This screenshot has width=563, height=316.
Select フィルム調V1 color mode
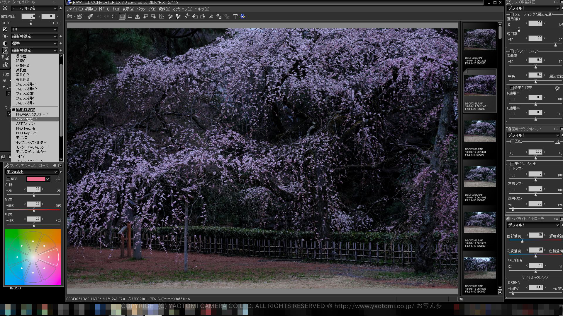pos(35,84)
